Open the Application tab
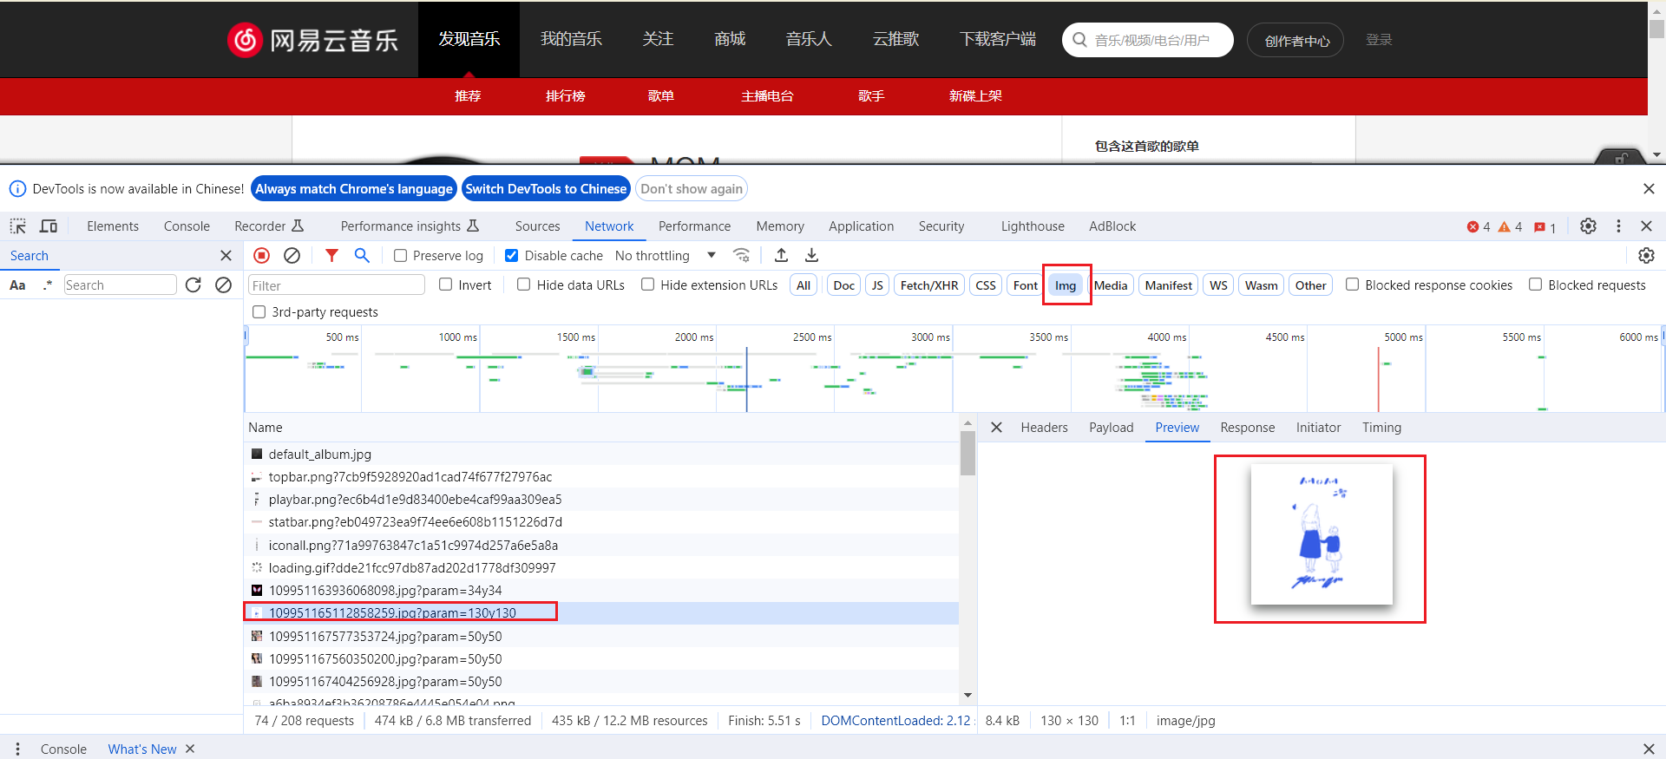The height and width of the screenshot is (759, 1666). (x=861, y=226)
